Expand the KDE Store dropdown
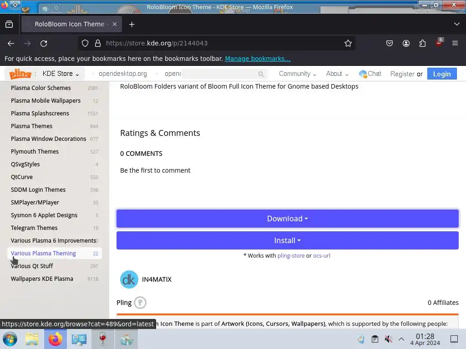 coord(61,74)
